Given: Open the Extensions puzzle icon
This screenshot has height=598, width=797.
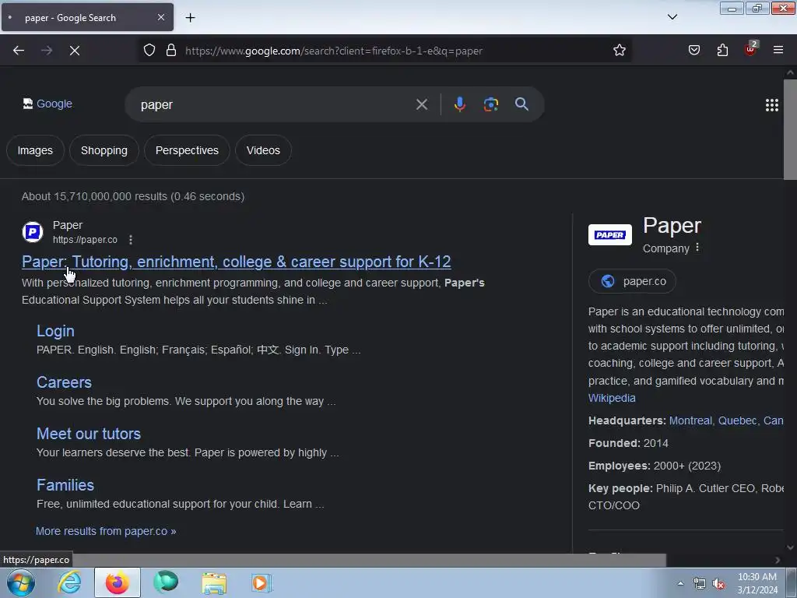Looking at the screenshot, I should (x=722, y=51).
